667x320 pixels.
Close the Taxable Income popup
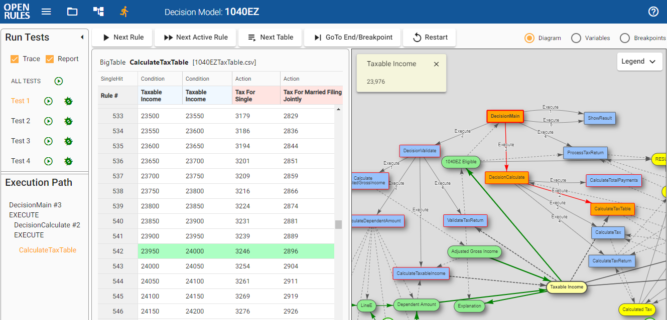[436, 64]
